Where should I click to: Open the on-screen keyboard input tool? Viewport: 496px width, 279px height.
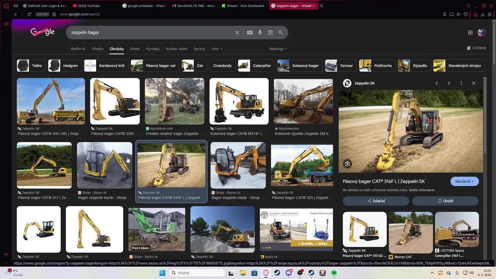coord(250,33)
